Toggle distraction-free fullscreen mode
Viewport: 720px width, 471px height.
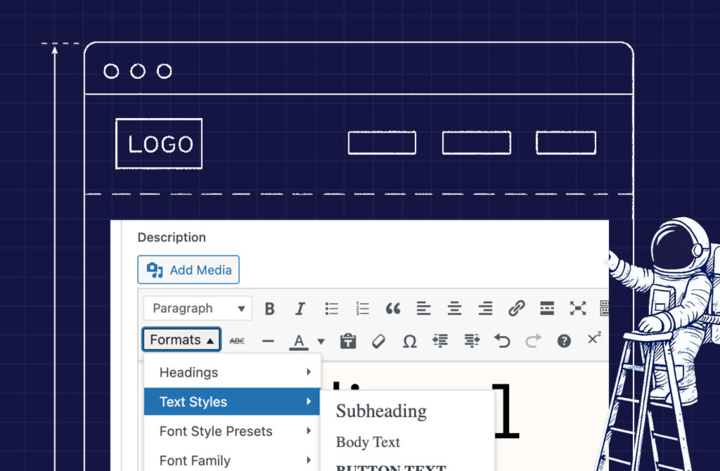coord(577,308)
